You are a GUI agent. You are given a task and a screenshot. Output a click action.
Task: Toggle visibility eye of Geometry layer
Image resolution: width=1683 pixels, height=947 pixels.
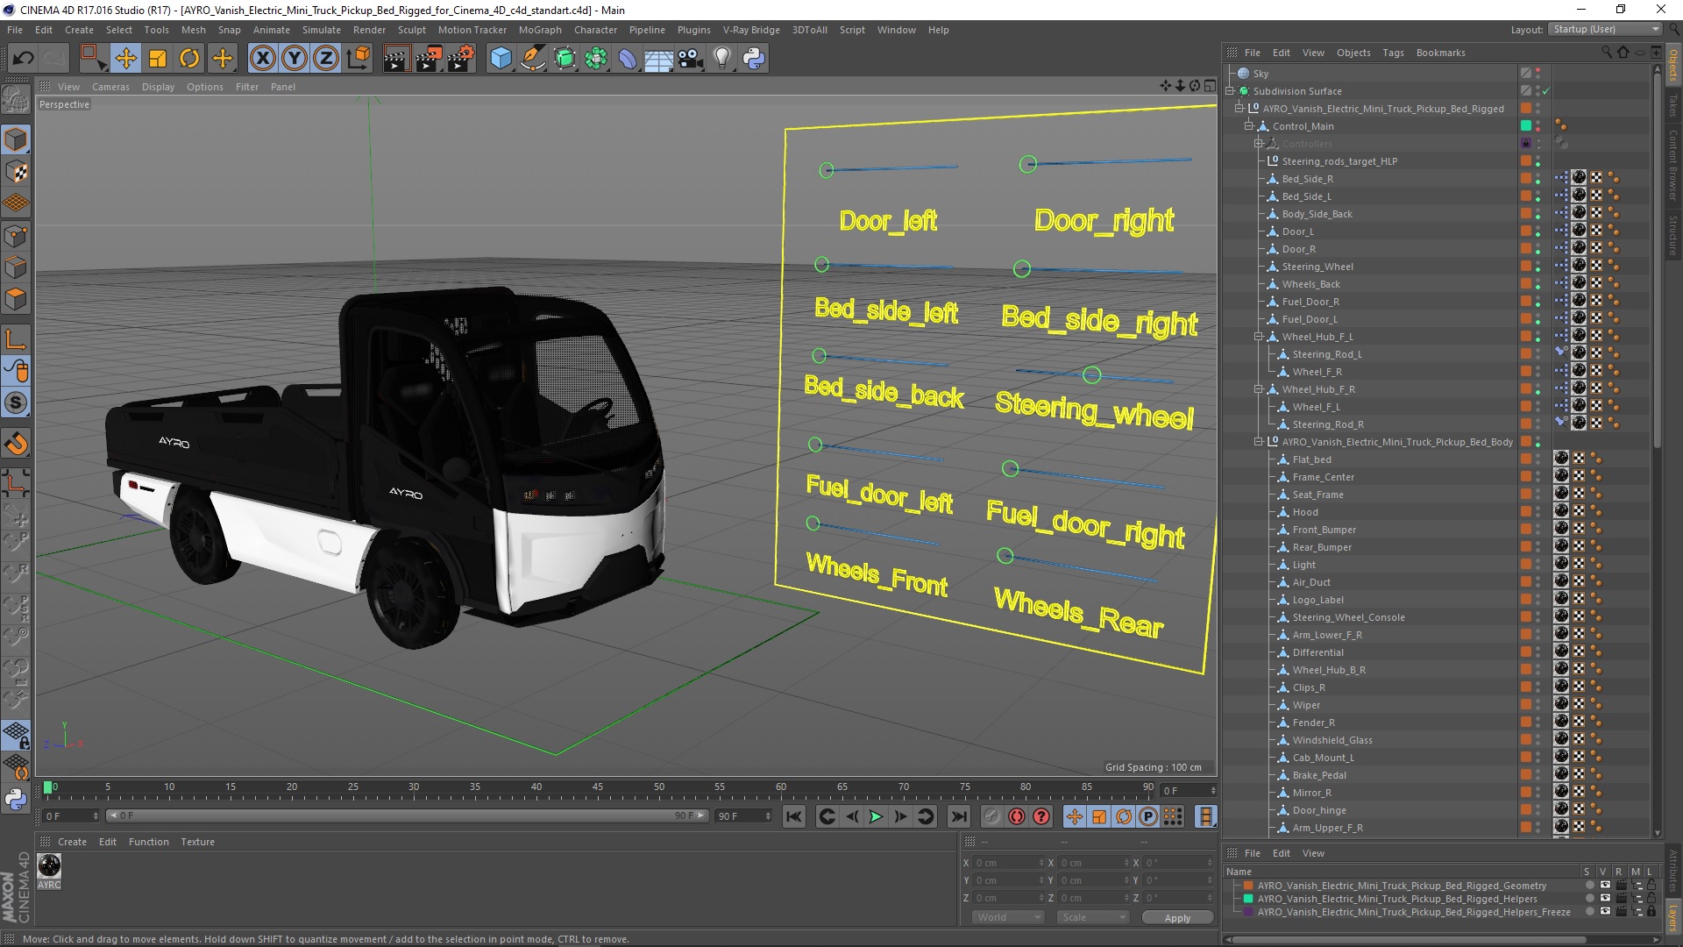coord(1605,886)
